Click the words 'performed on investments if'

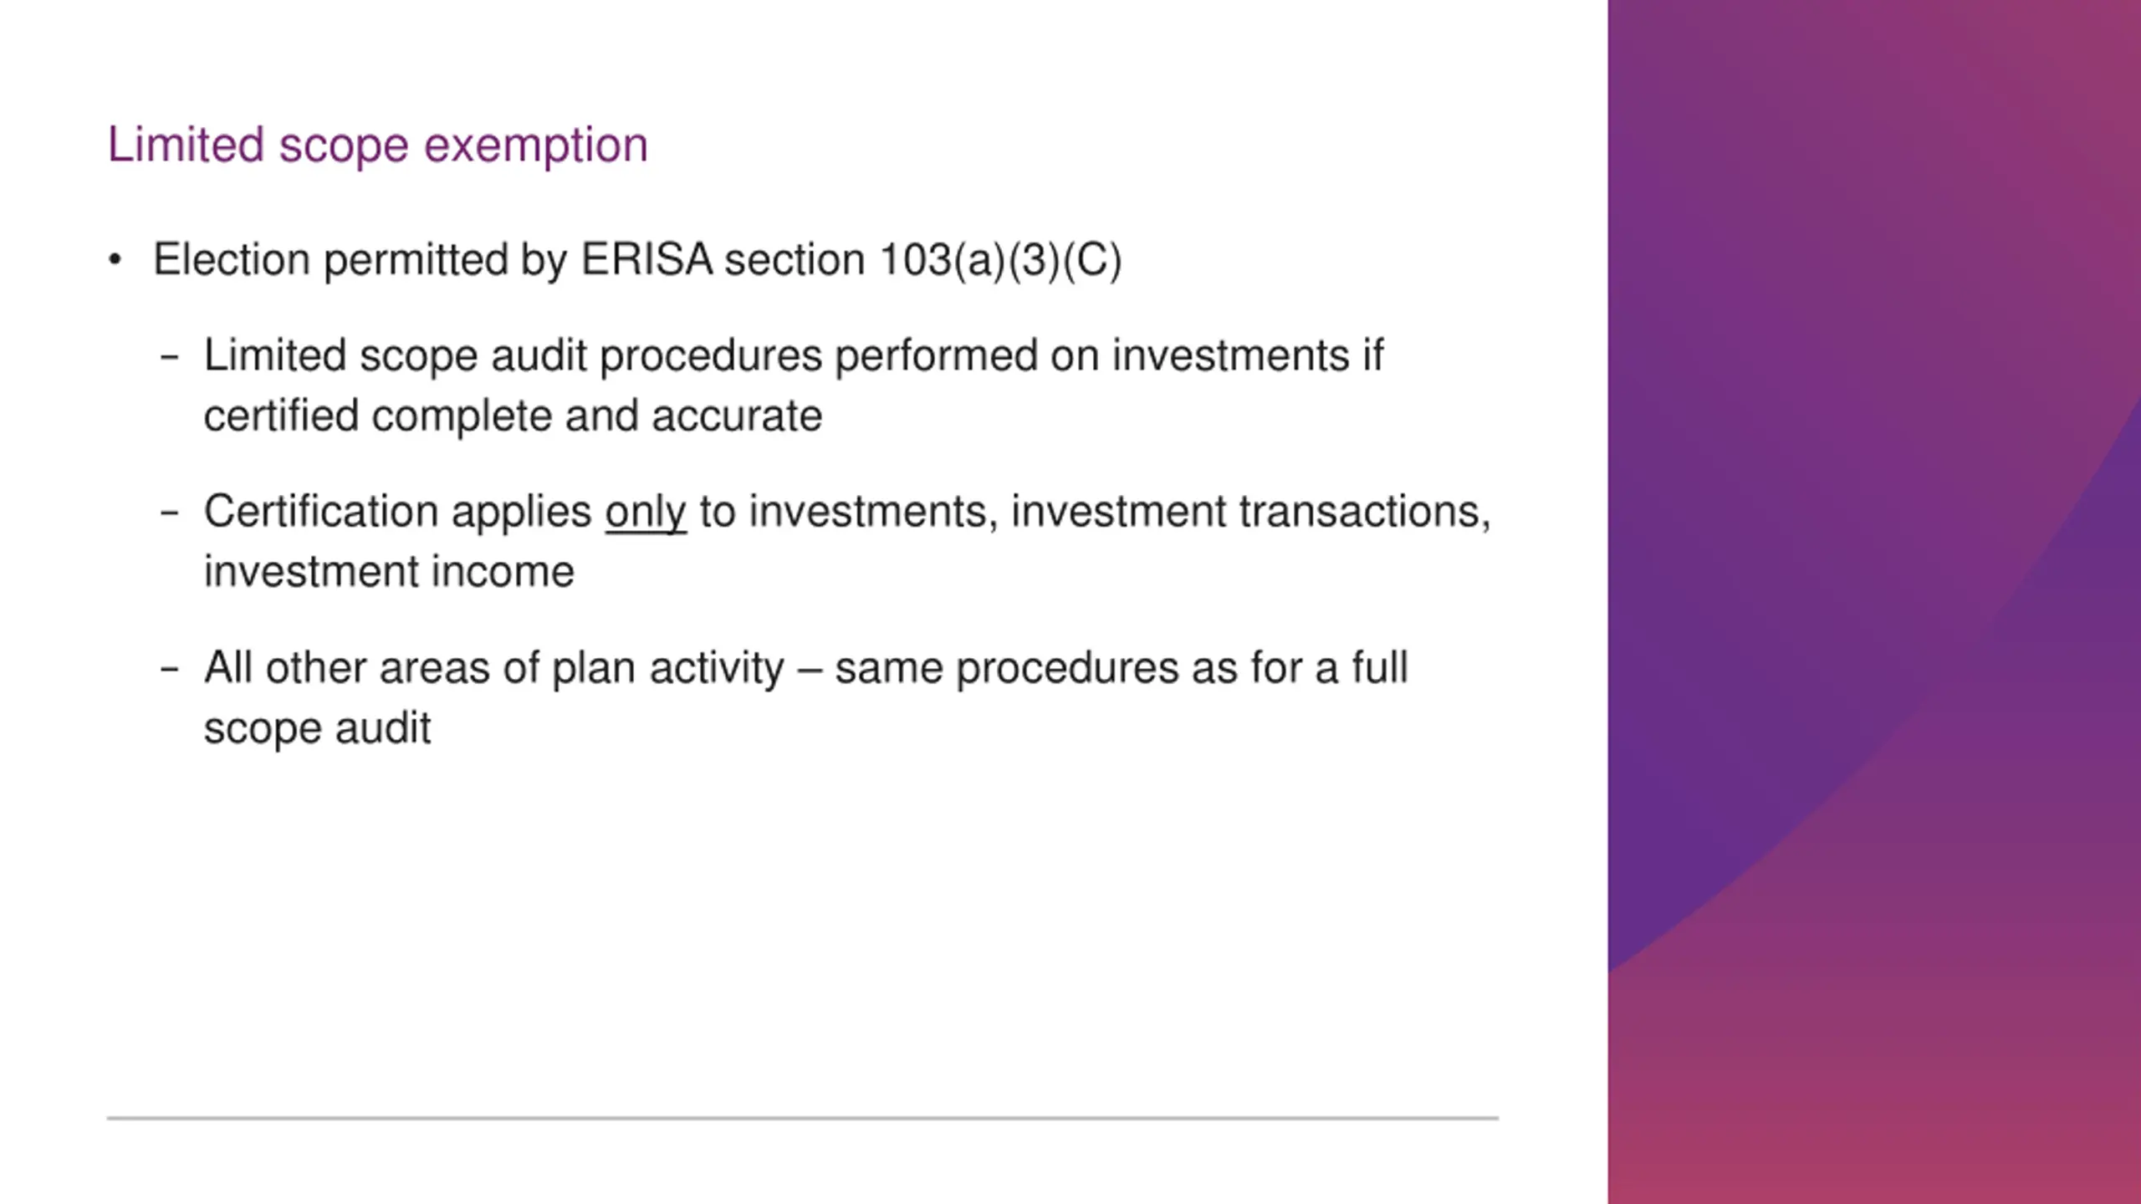coord(1109,356)
